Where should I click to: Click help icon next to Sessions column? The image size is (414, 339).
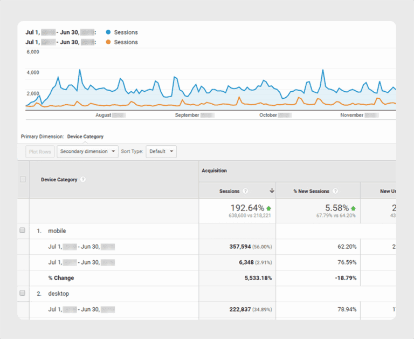click(246, 191)
